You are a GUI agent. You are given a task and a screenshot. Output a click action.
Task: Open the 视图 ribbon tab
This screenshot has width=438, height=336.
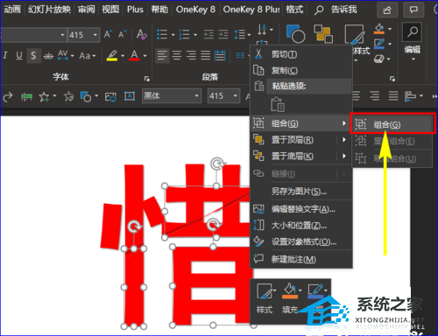point(110,10)
